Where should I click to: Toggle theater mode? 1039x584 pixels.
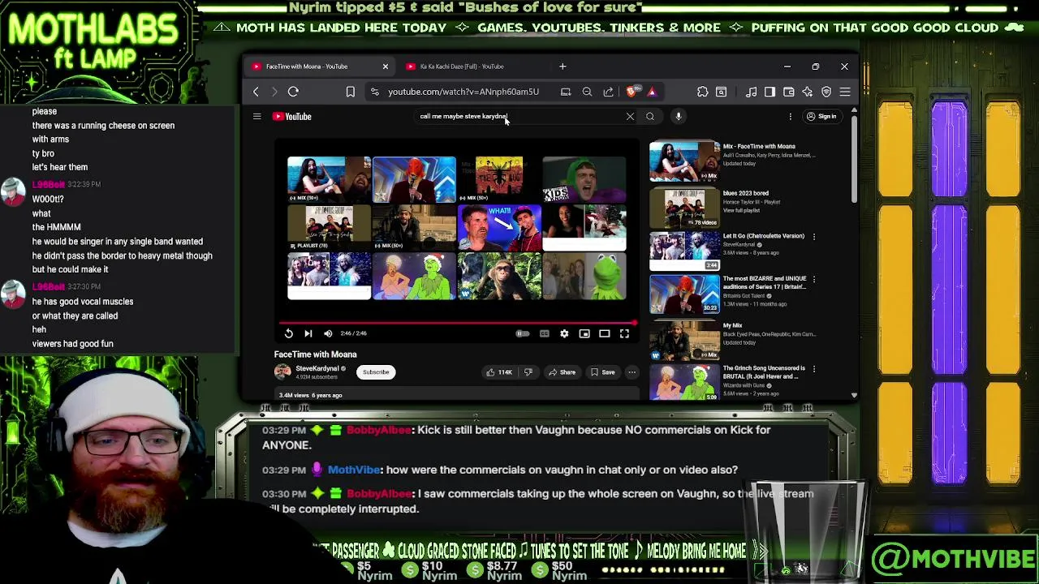pyautogui.click(x=605, y=333)
